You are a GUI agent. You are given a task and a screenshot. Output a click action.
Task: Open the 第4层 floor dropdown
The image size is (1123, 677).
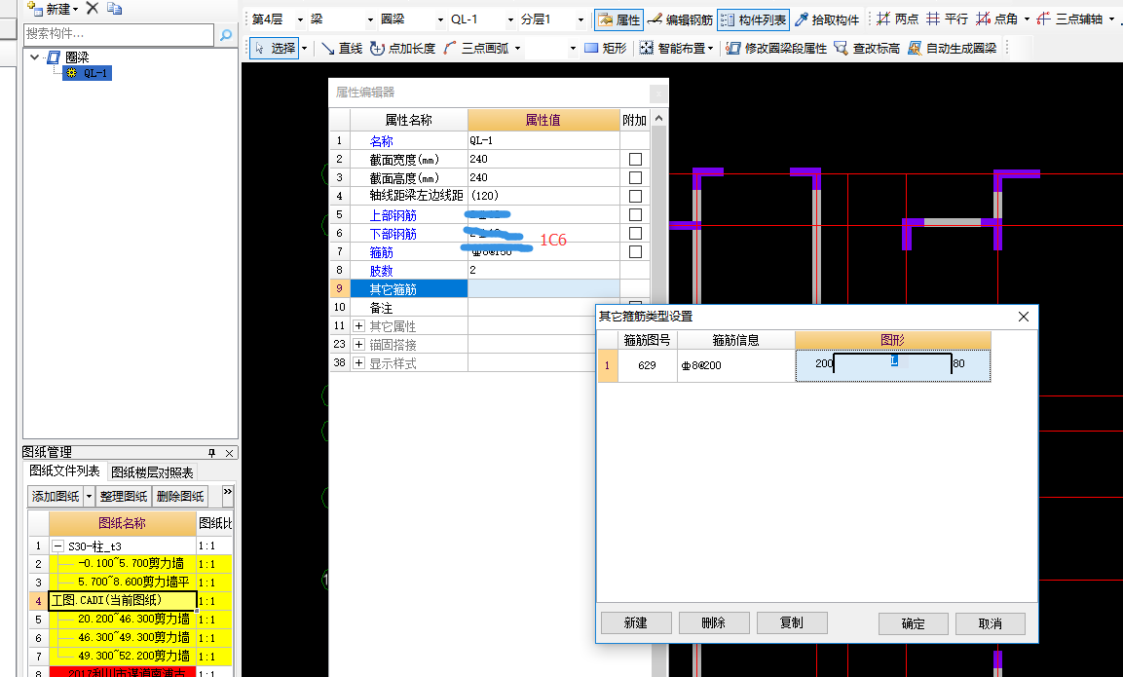click(300, 20)
